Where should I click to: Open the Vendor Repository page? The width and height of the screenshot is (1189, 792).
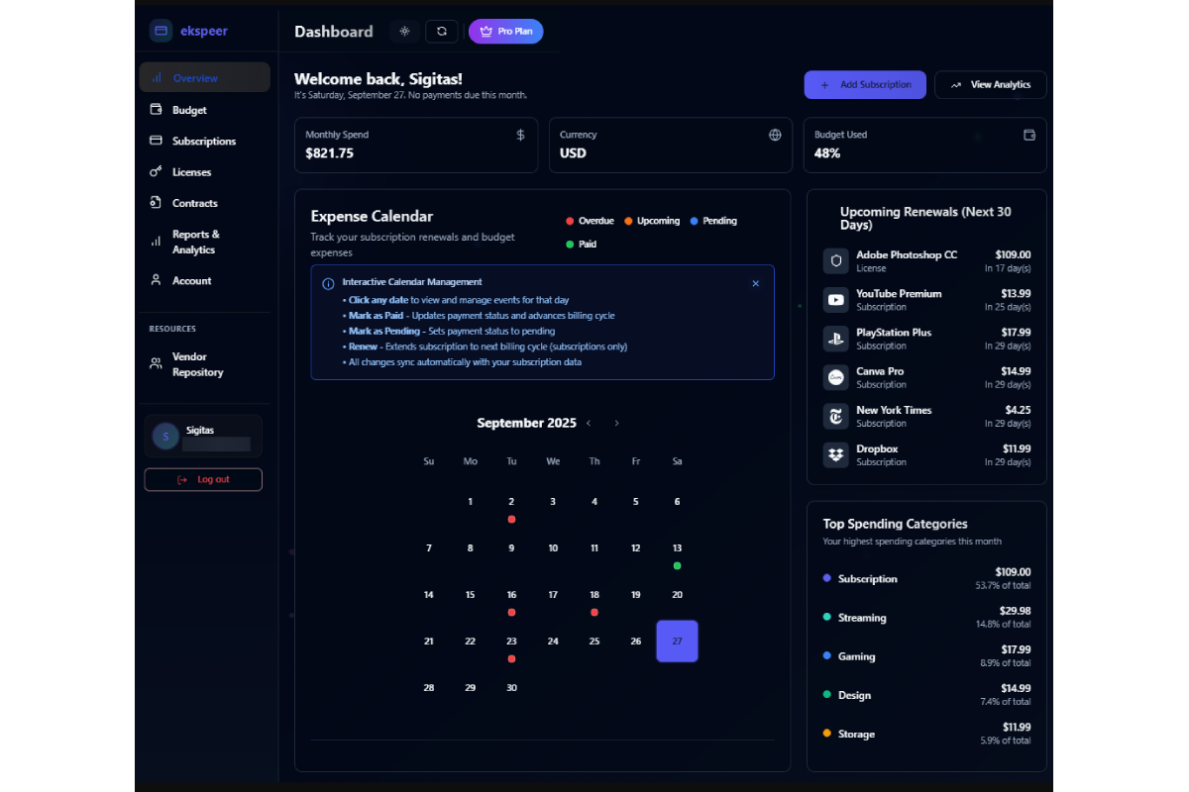coord(197,364)
